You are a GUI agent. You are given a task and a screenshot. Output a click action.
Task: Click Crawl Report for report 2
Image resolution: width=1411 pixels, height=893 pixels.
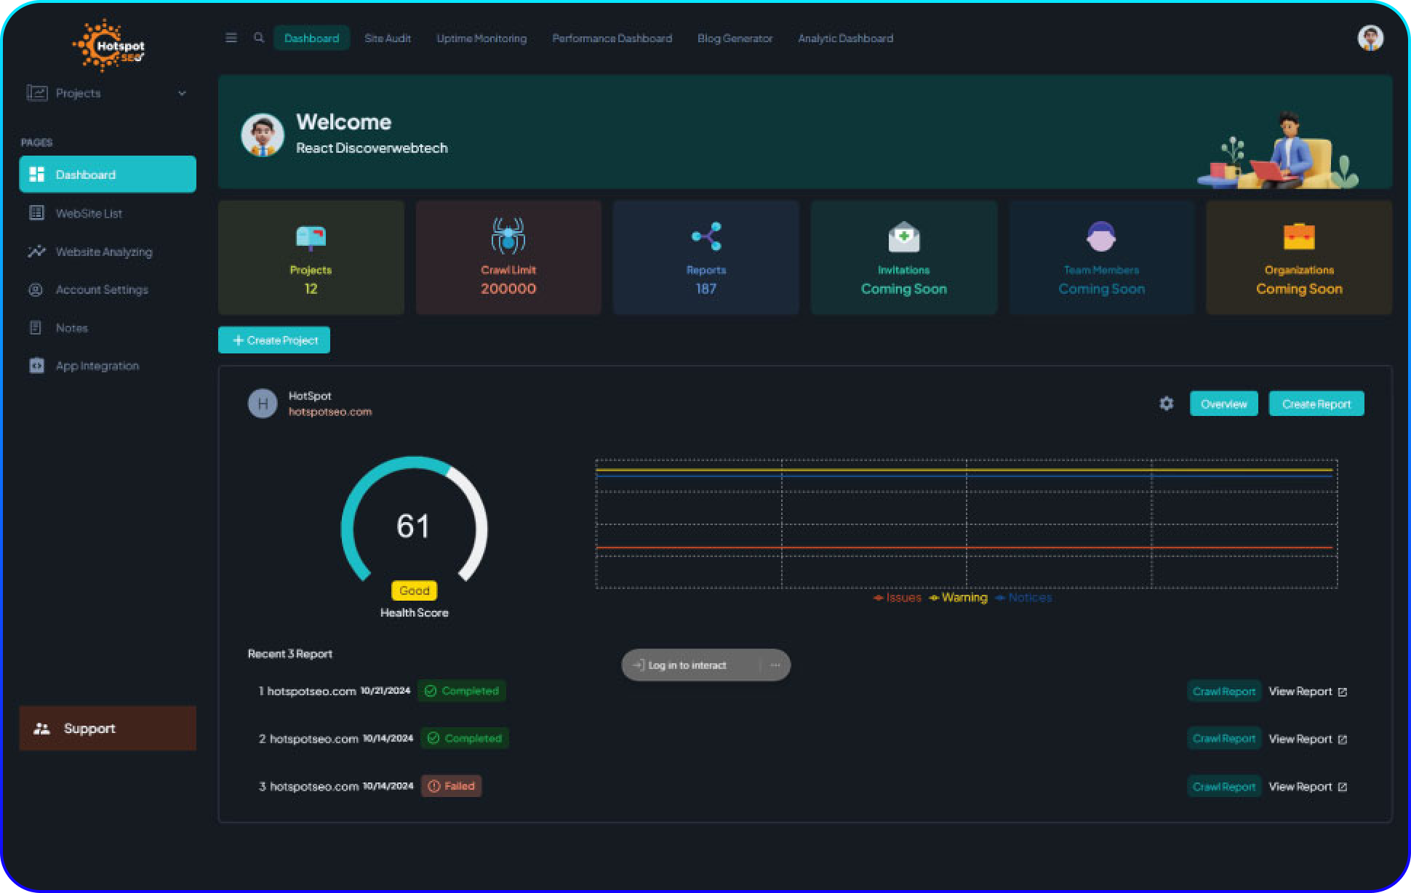click(1224, 739)
